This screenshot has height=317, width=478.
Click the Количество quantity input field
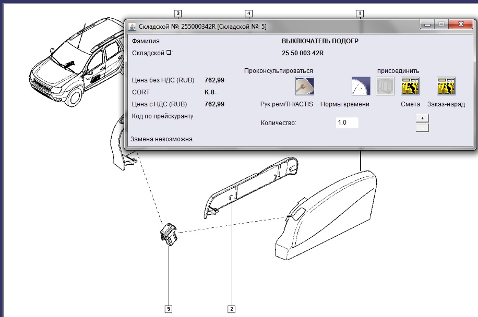347,123
